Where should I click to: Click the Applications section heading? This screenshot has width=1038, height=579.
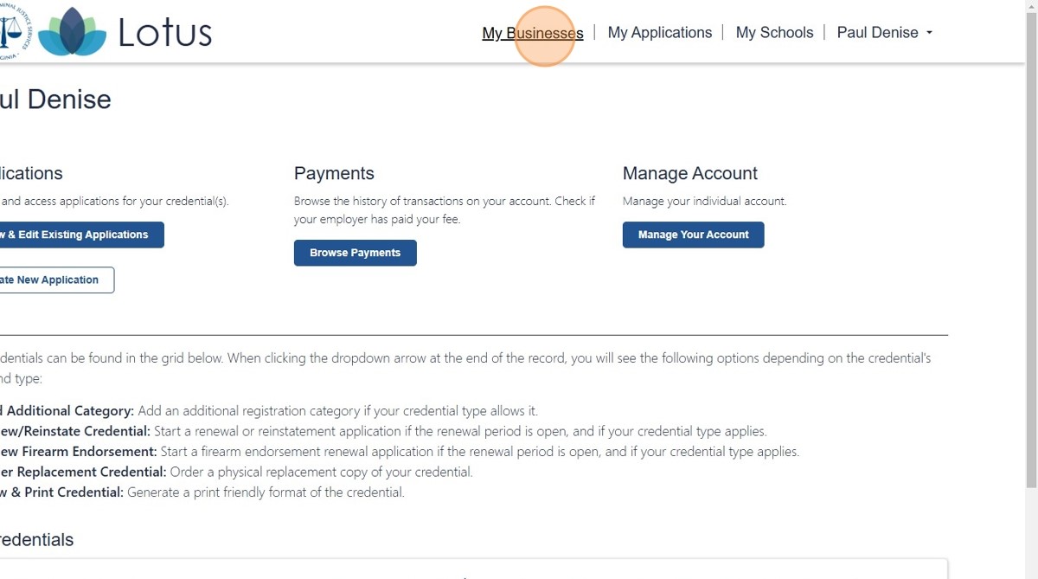pyautogui.click(x=31, y=173)
